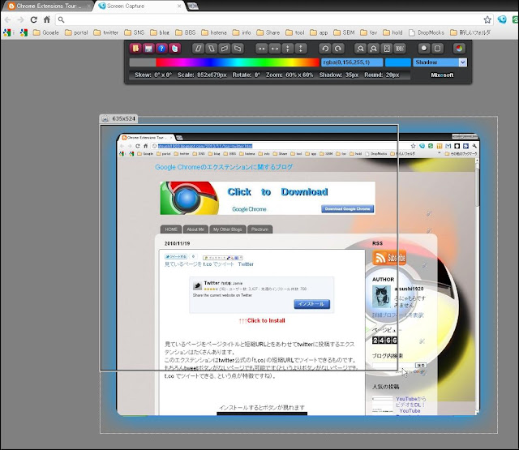Open the portal bookmarks folder
The height and width of the screenshot is (450, 519).
[76, 32]
